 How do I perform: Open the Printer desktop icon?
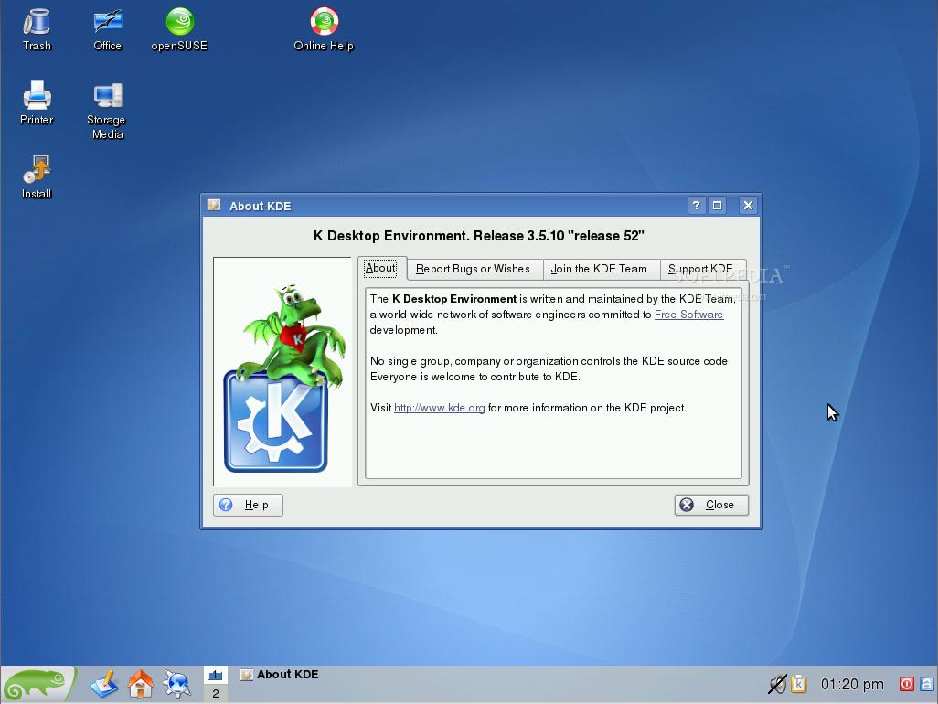[x=37, y=103]
